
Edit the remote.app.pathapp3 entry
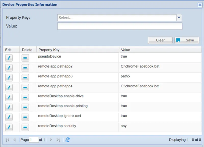coord(9,77)
